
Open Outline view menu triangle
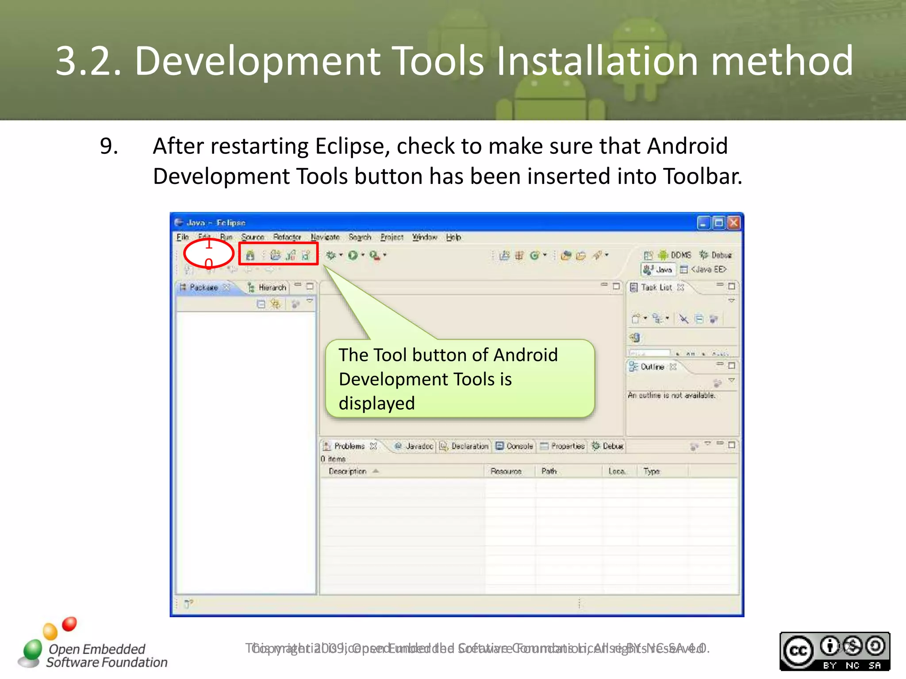732,380
